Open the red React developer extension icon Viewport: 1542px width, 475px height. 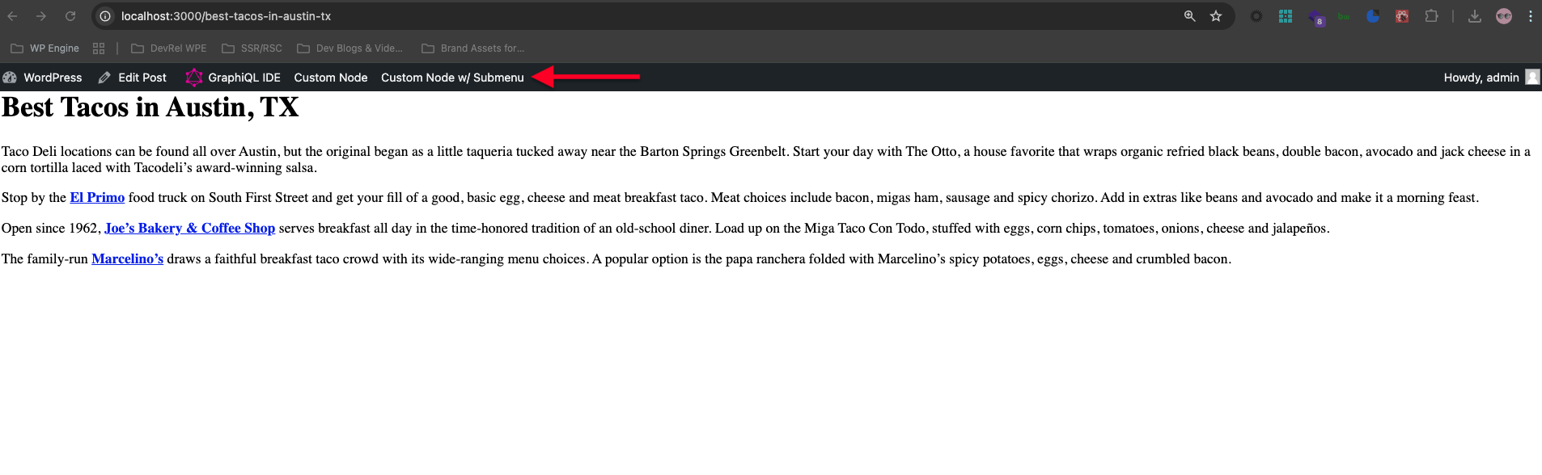click(x=1402, y=16)
